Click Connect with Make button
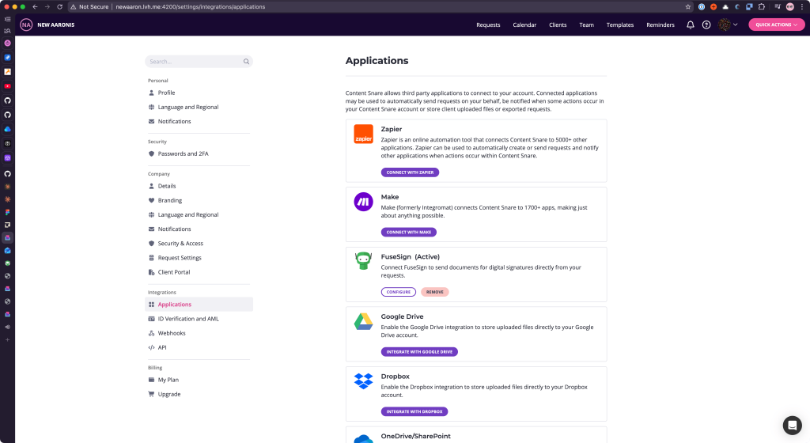Viewport: 810px width, 443px height. coord(409,233)
